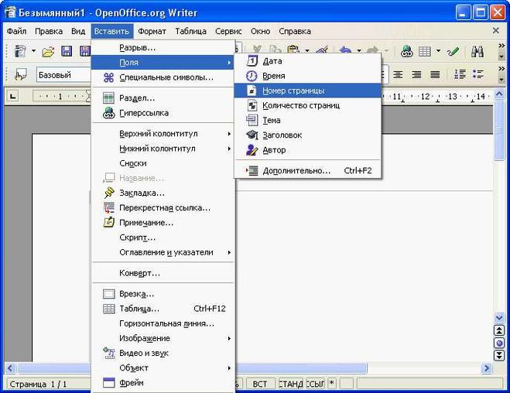
Task: Click the Center alignment icon
Action: (398, 75)
